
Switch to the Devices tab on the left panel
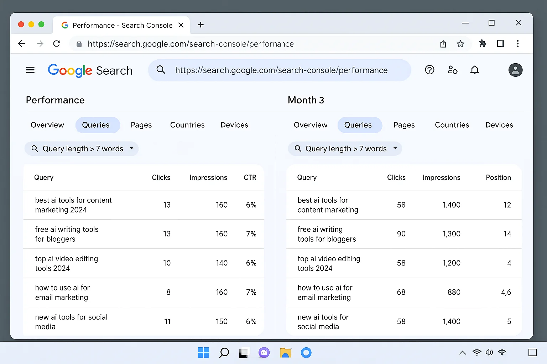pyautogui.click(x=234, y=125)
